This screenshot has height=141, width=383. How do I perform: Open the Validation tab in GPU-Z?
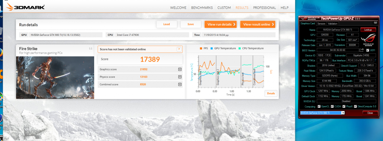click(333, 24)
